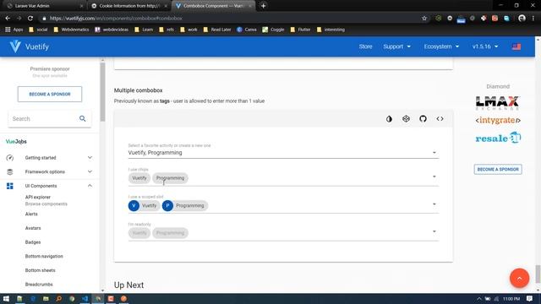
Task: Open the Read Later bookmarks folder
Action: click(x=217, y=30)
